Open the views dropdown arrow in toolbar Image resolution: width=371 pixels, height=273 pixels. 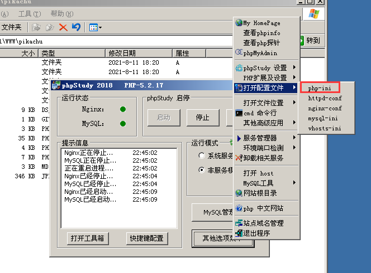click(x=101, y=28)
